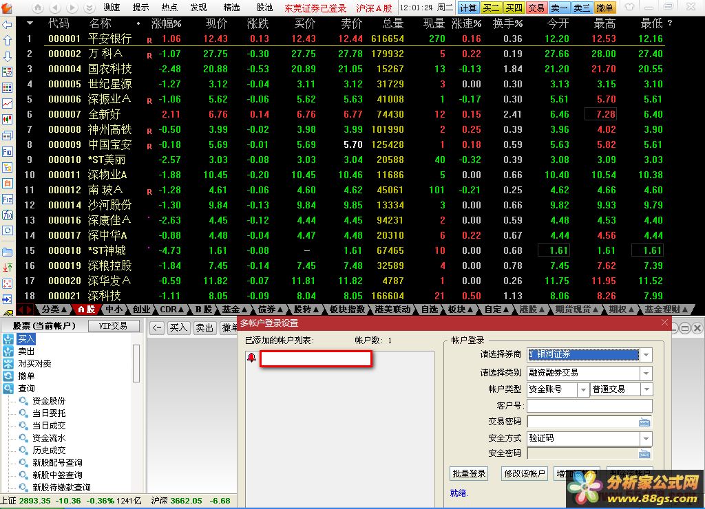
Task: Click the left sidebar back arrow icon
Action: click(7, 25)
